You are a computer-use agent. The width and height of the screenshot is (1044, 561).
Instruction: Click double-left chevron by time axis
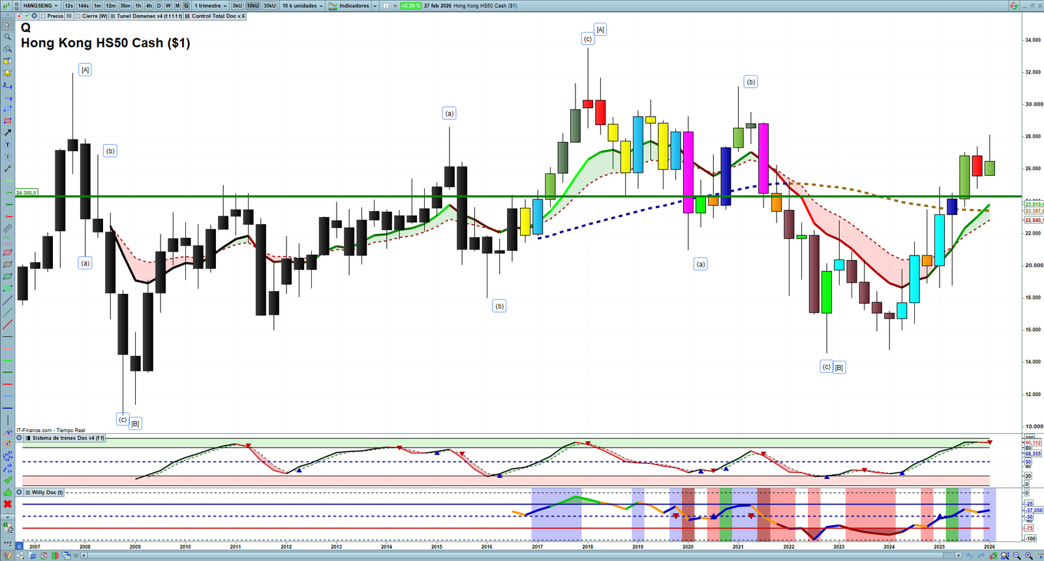tap(19, 547)
